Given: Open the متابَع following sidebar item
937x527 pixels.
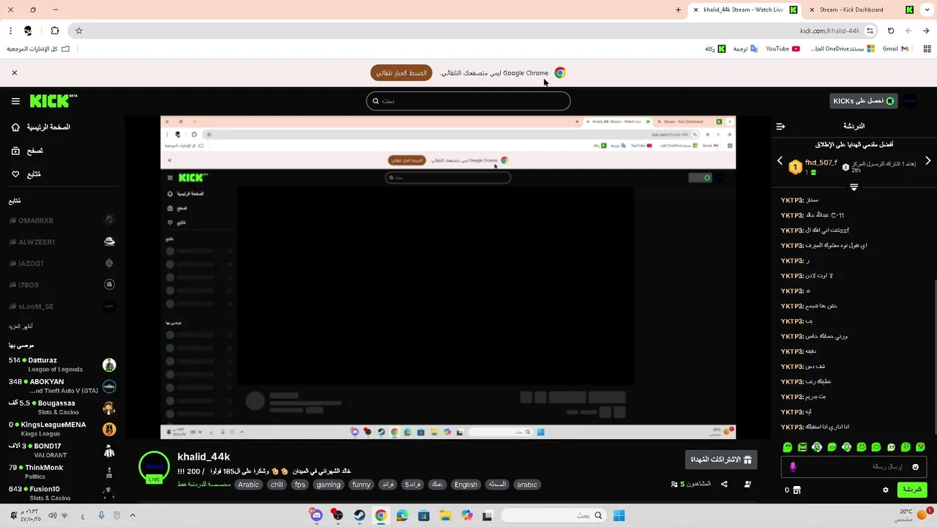Looking at the screenshot, I should (x=26, y=174).
